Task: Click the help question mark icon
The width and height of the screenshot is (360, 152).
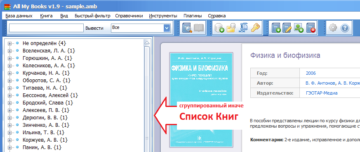Action: tap(345, 28)
